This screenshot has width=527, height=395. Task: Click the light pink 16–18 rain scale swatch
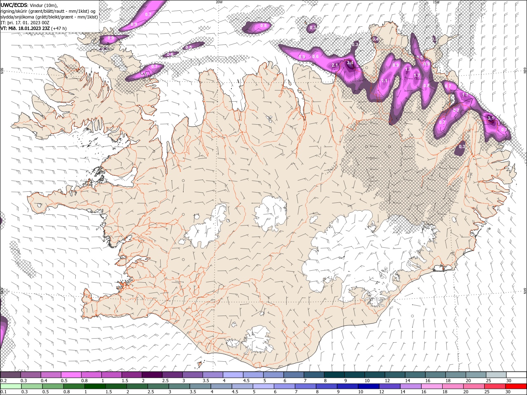[432, 386]
